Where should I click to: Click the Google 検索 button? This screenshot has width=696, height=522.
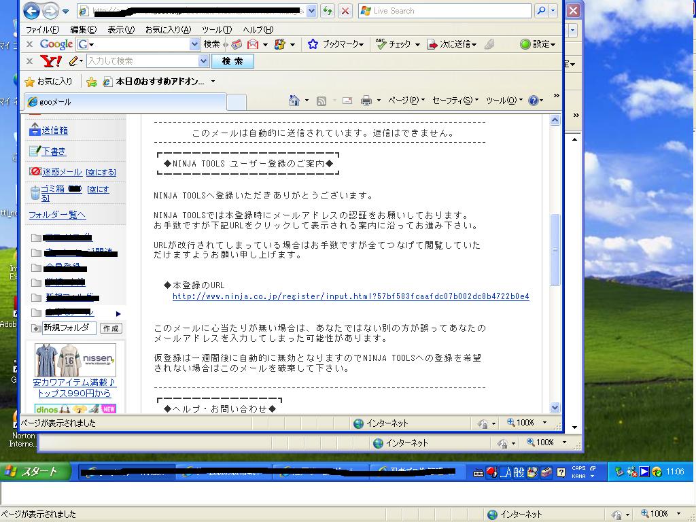coord(211,44)
